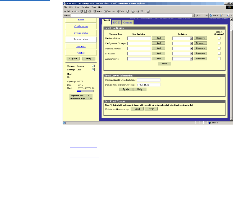Click the Hardware Failure New Recipient field

[x=139, y=38]
